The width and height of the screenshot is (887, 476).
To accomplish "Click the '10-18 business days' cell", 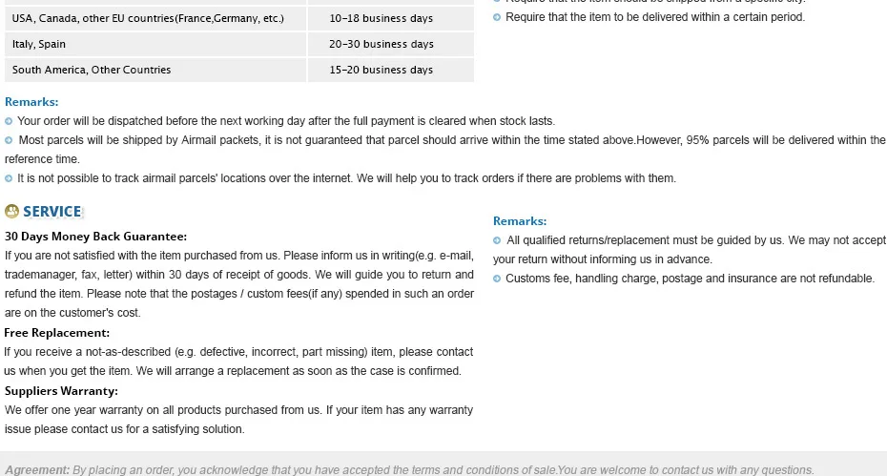I will click(x=391, y=18).
